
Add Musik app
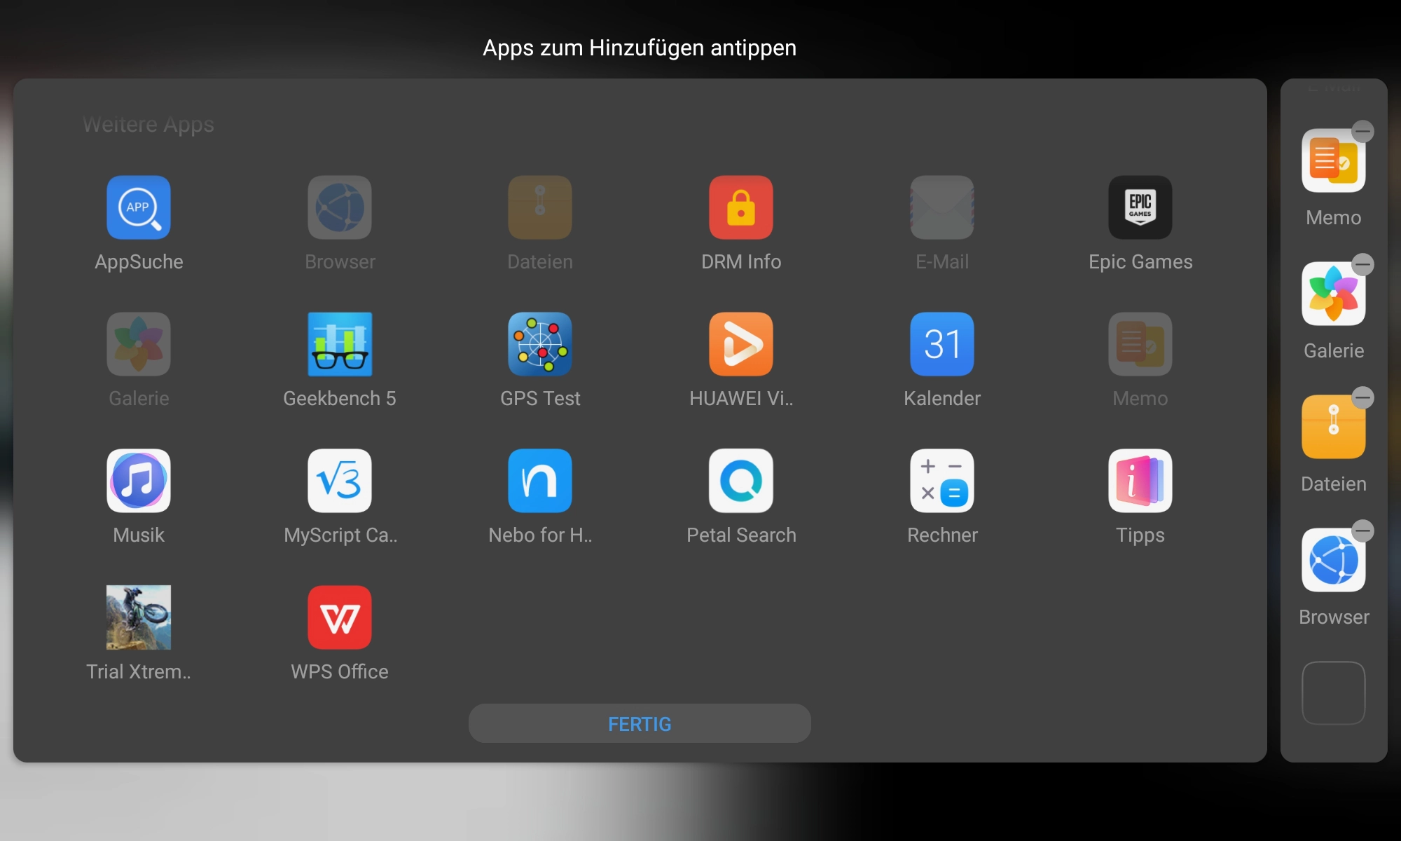(x=139, y=481)
